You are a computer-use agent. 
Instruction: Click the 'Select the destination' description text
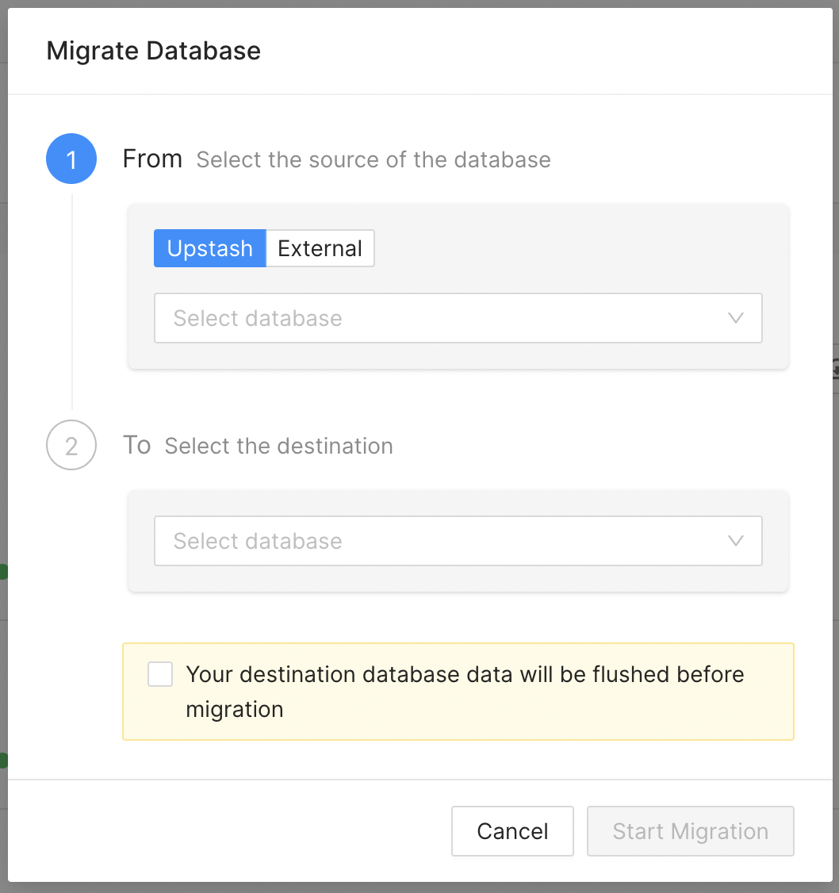(278, 446)
